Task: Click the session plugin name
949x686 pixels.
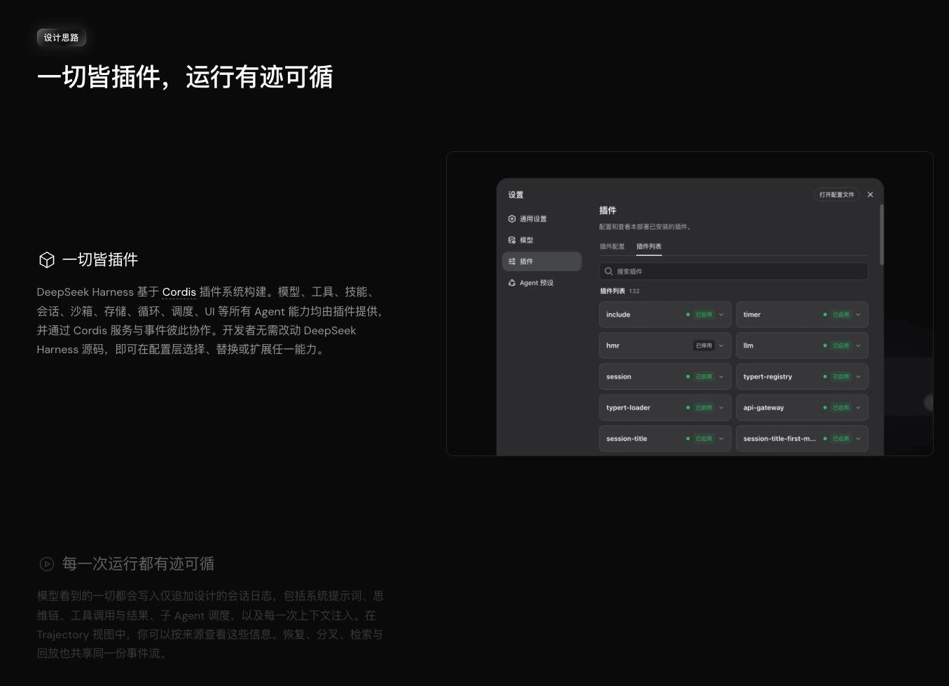Action: click(618, 377)
